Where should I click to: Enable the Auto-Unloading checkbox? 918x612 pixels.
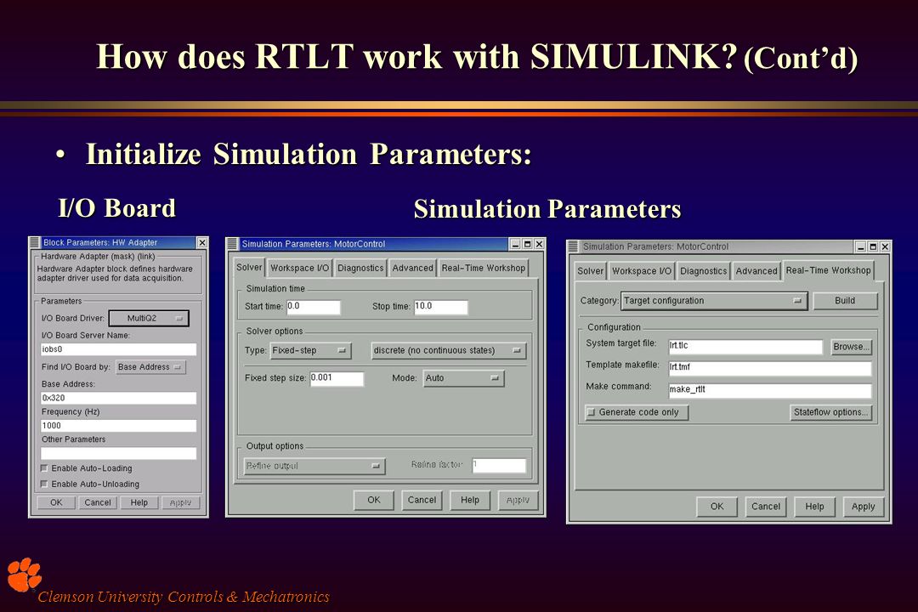coord(44,484)
